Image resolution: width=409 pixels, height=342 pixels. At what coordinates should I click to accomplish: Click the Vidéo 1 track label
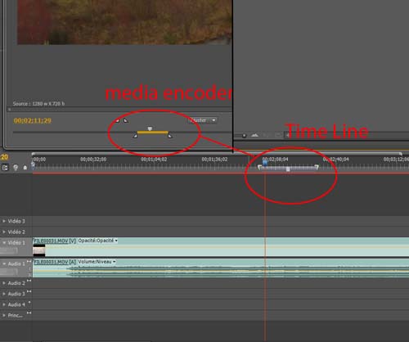pos(16,242)
